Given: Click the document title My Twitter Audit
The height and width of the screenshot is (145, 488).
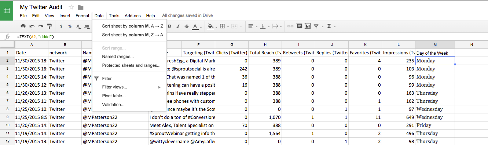Looking at the screenshot, I should click(x=41, y=7).
